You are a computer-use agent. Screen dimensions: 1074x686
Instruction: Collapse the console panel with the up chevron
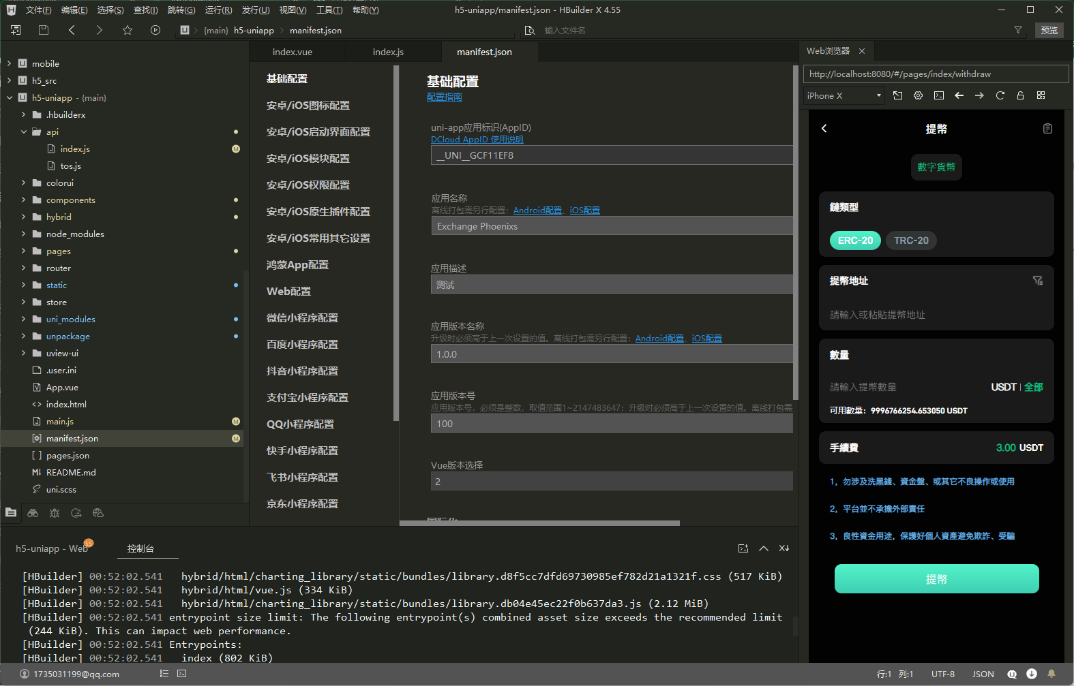coord(764,548)
